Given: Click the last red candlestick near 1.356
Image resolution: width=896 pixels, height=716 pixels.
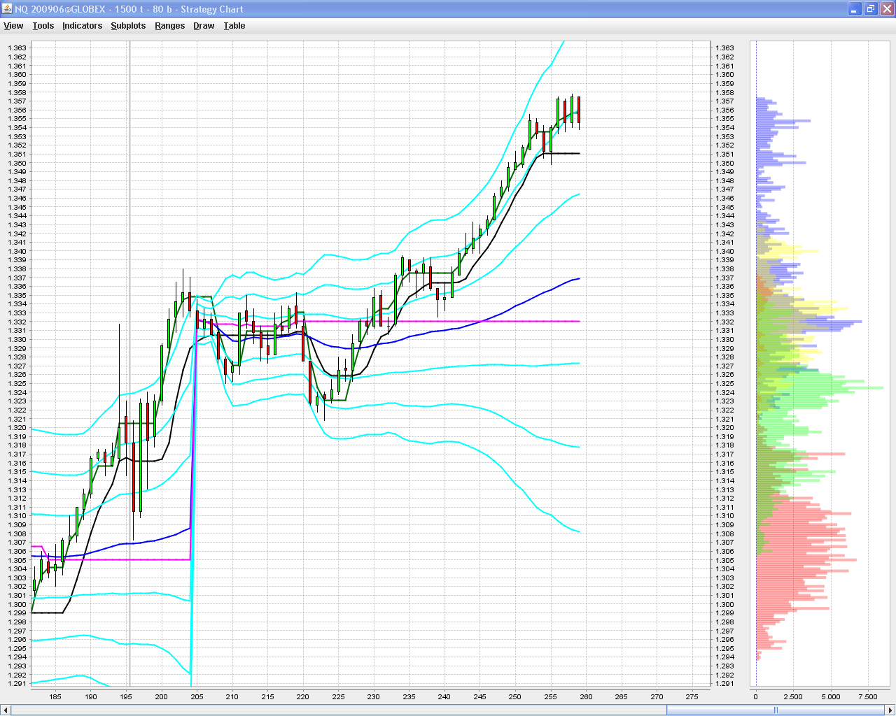Looking at the screenshot, I should [x=579, y=110].
